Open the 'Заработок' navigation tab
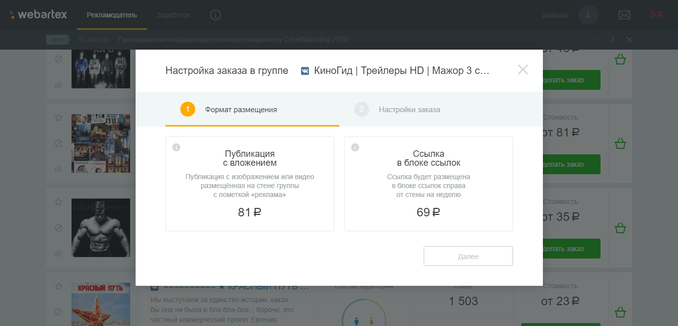 173,15
